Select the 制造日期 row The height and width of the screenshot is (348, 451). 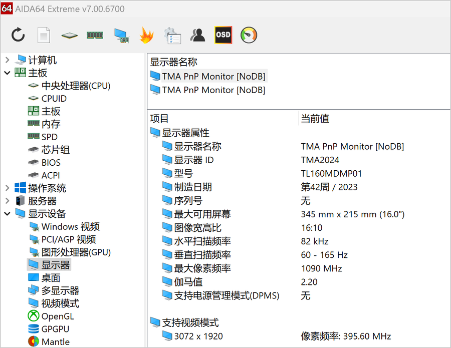[x=193, y=187]
